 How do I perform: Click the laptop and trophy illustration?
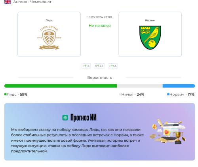click(168, 131)
